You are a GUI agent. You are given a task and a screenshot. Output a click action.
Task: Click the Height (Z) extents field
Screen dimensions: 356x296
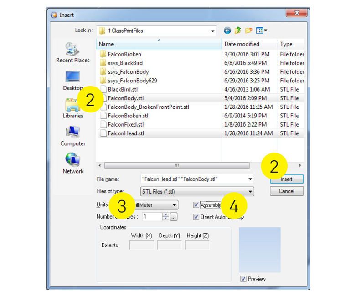point(197,245)
